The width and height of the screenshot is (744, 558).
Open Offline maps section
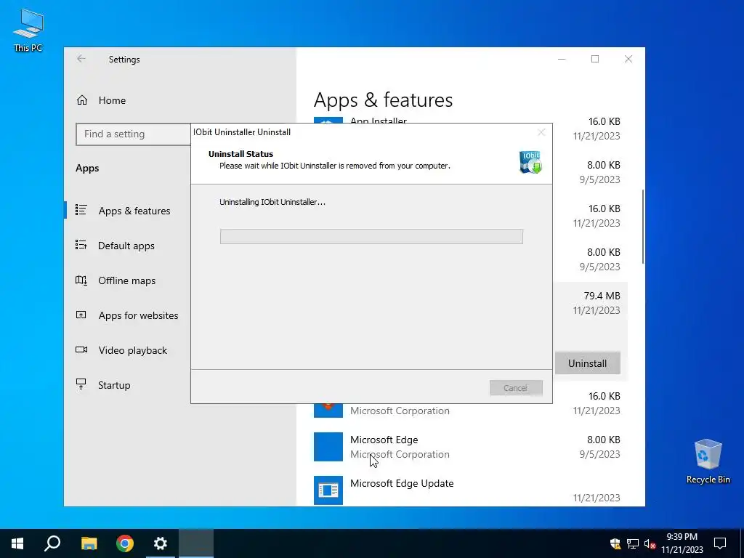tap(126, 280)
